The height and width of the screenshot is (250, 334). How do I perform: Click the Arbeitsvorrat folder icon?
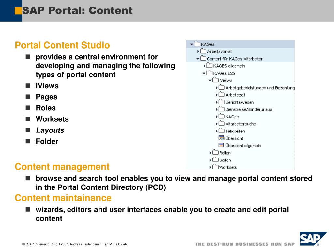pos(203,51)
